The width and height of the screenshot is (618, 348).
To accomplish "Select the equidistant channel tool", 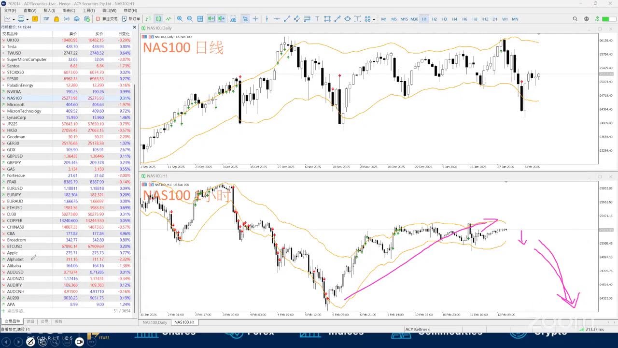I will [x=297, y=19].
